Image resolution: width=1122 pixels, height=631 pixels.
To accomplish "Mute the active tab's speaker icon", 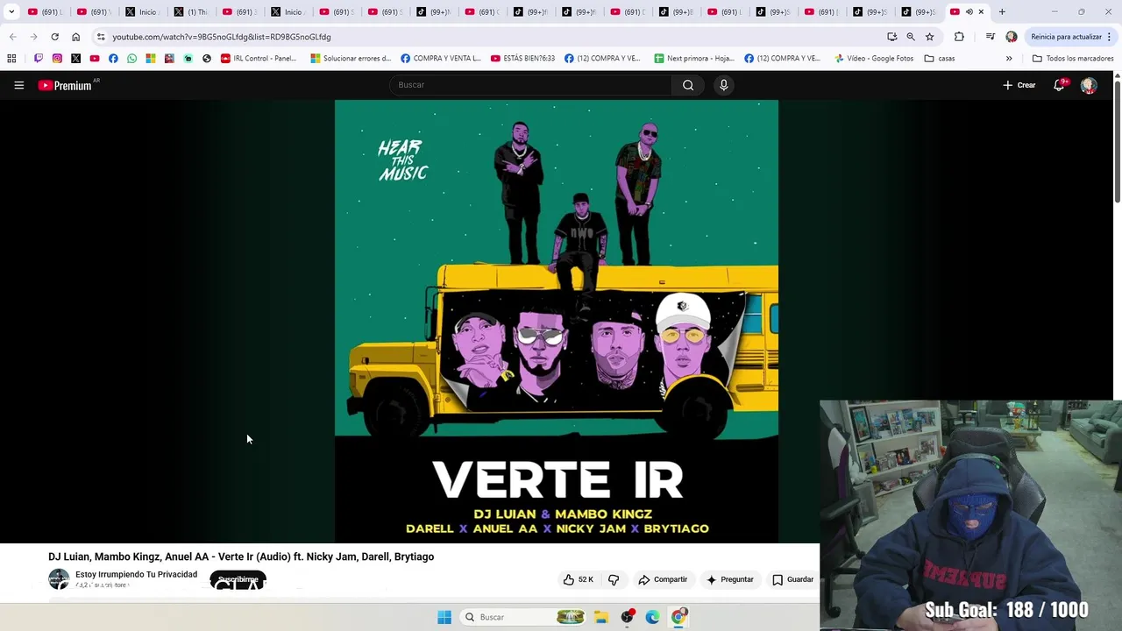I will click(969, 12).
